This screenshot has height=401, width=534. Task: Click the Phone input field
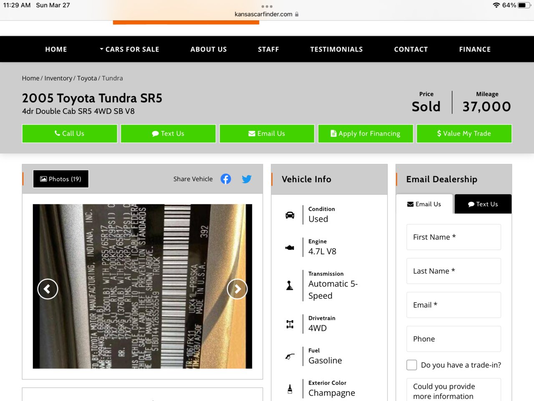tap(454, 339)
